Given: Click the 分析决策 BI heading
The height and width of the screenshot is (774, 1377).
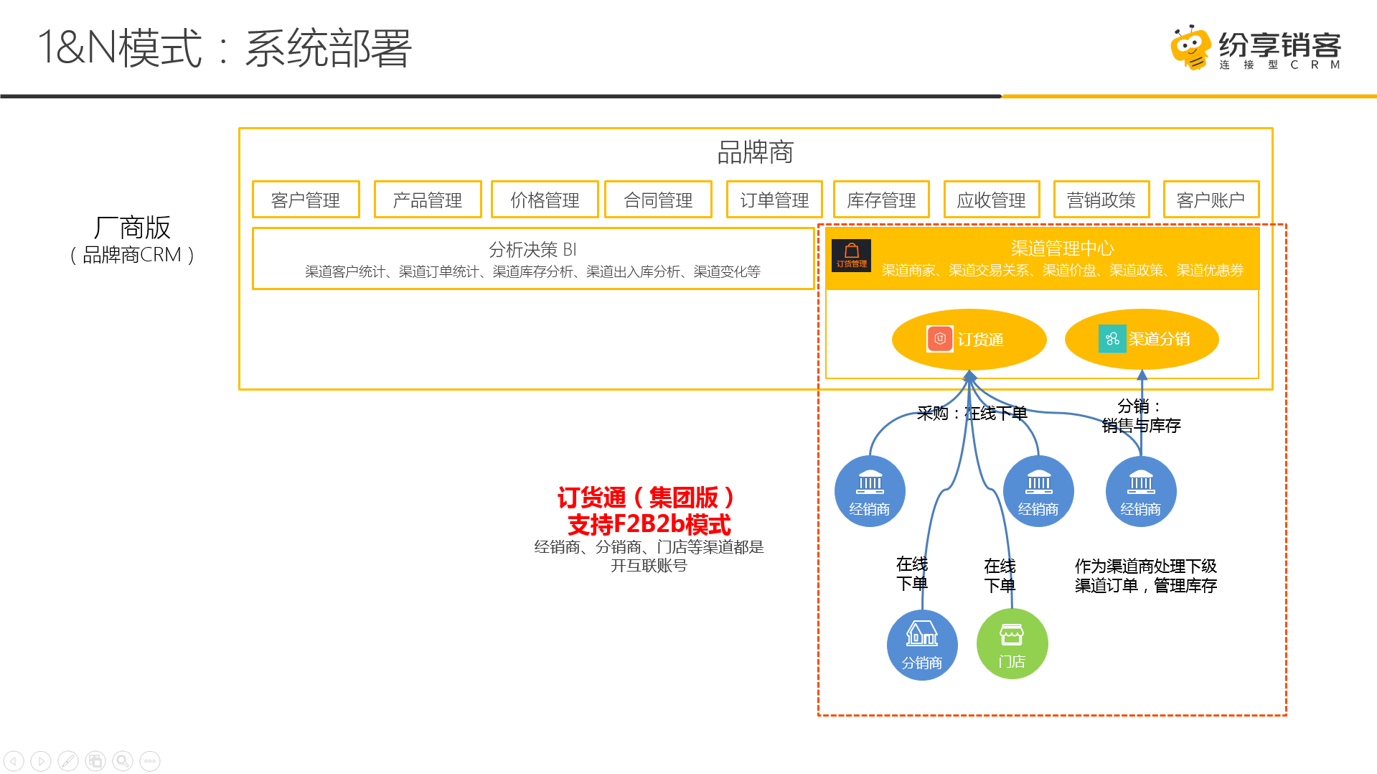Looking at the screenshot, I should tap(532, 249).
